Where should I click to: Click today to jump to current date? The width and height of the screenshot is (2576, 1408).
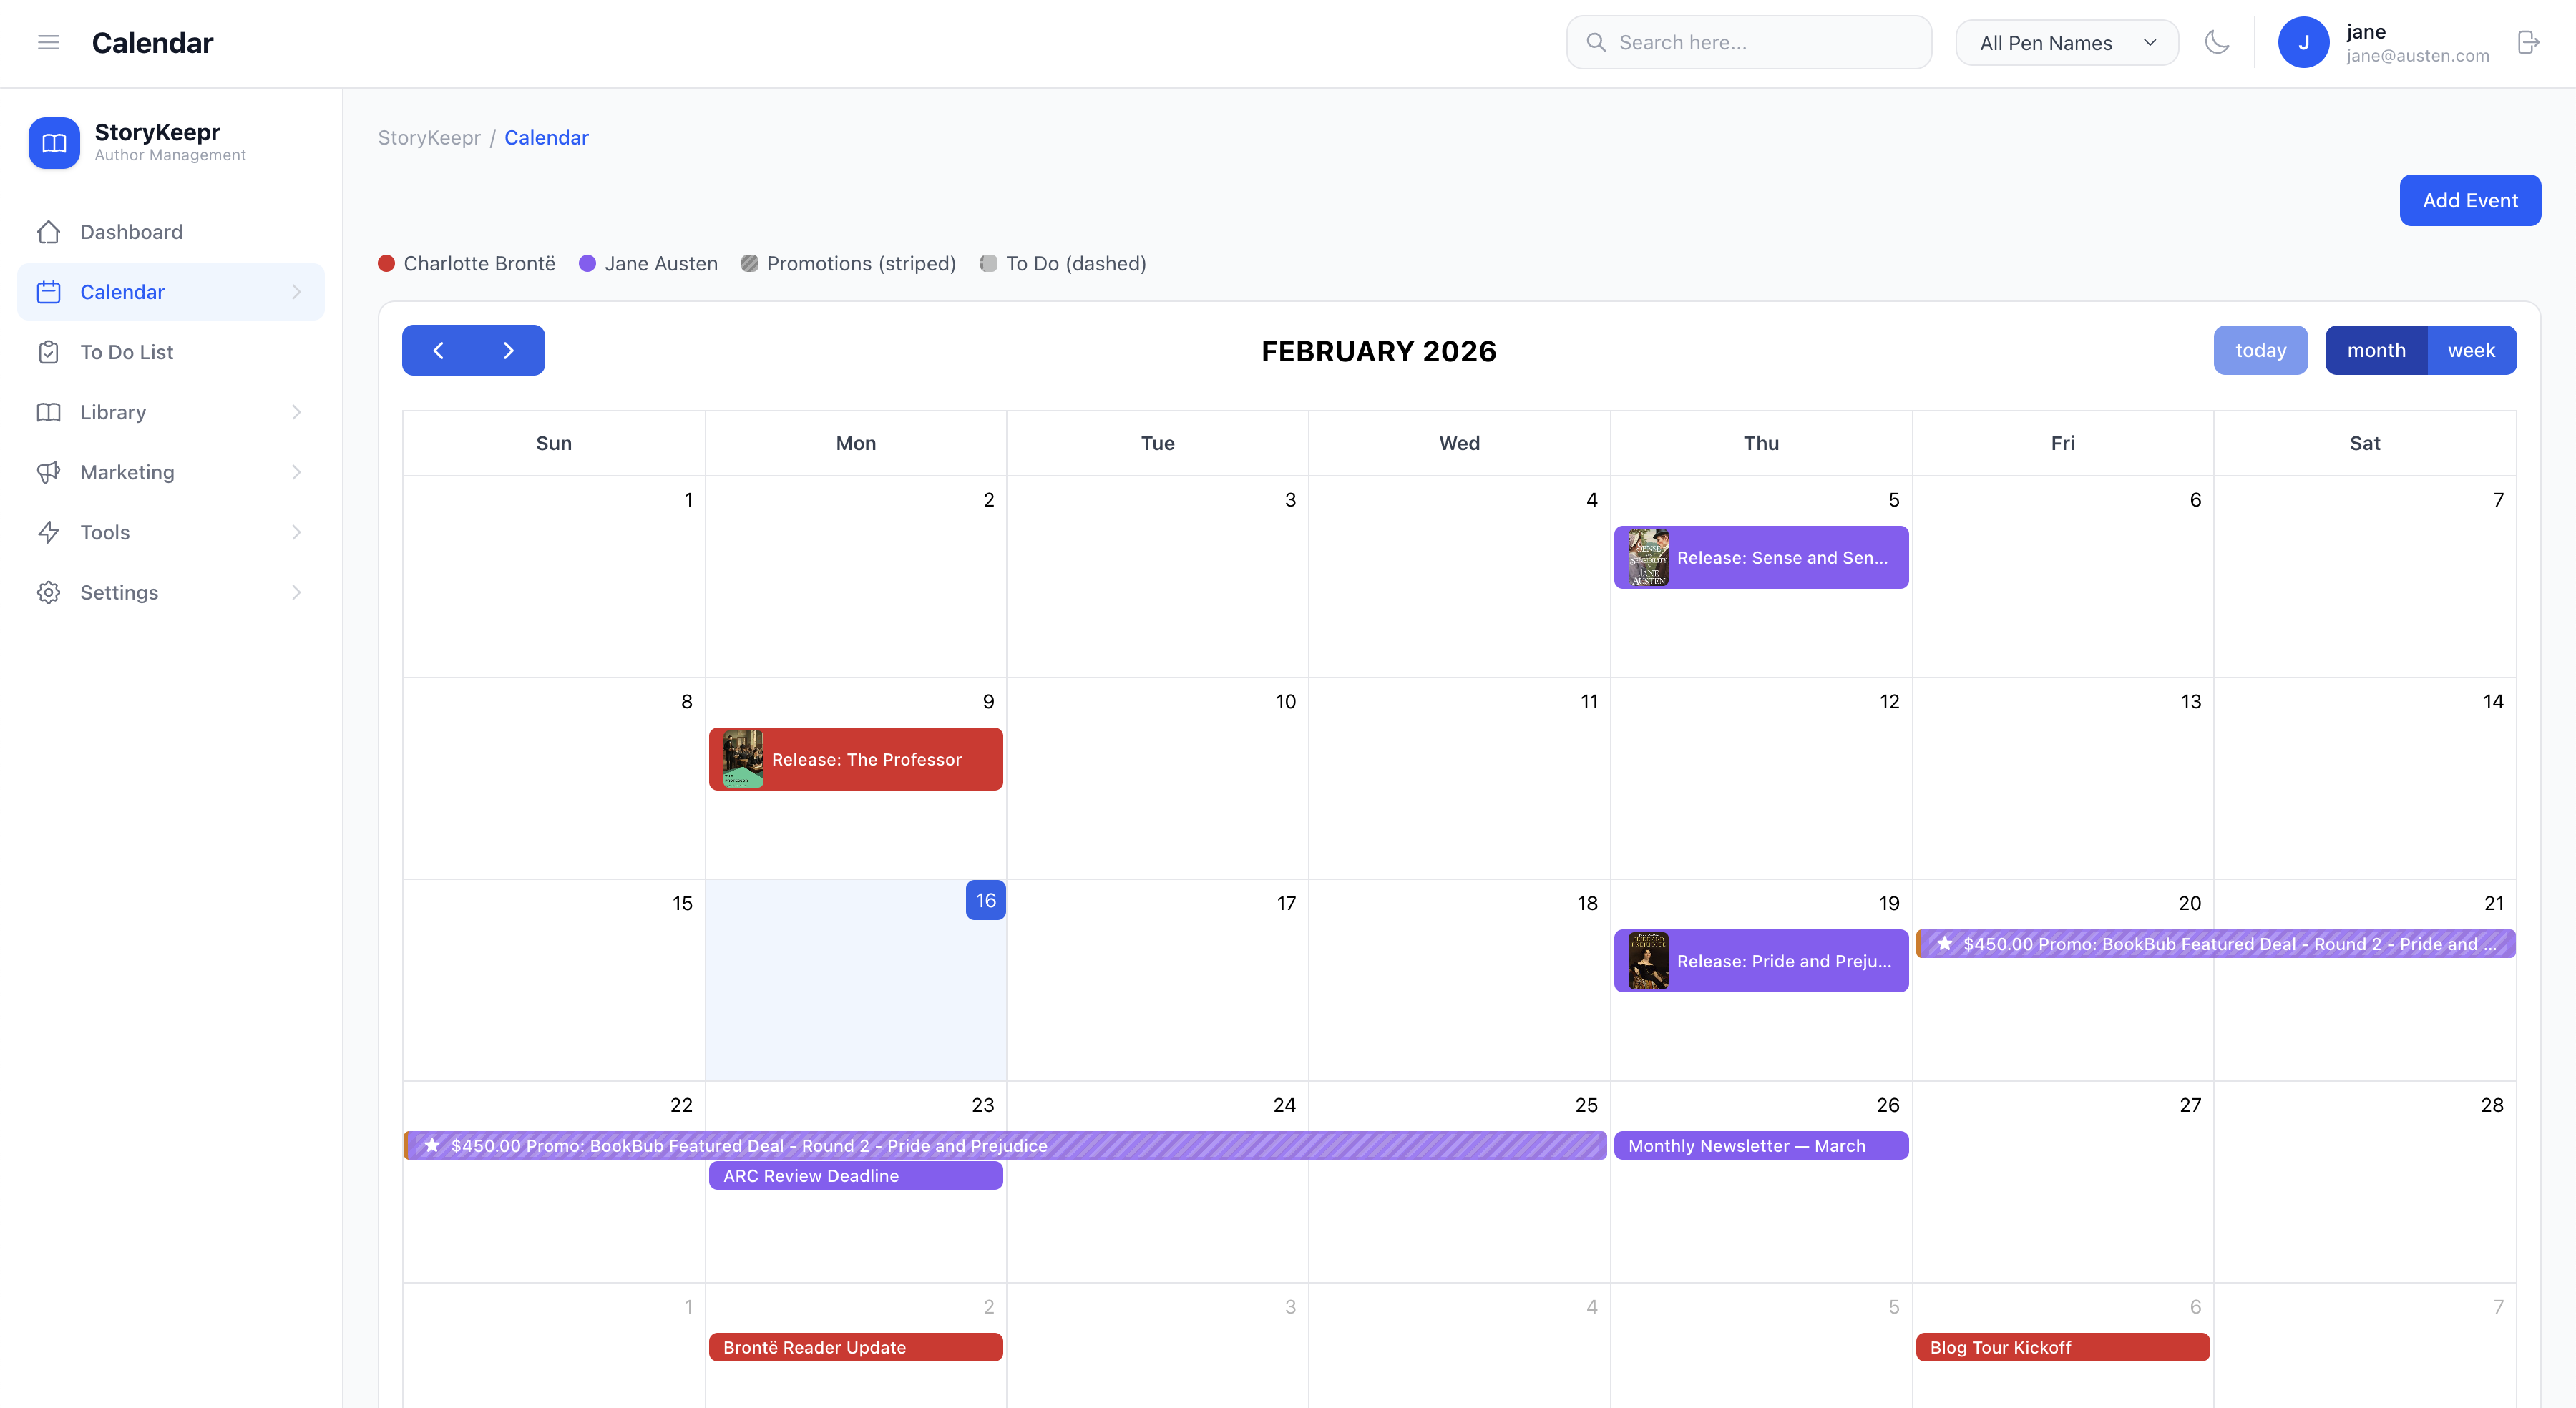click(x=2260, y=349)
